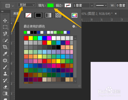This screenshot has width=128, height=100.
Task: Choose the pure yellow swatch in top row
Action: [31, 38]
